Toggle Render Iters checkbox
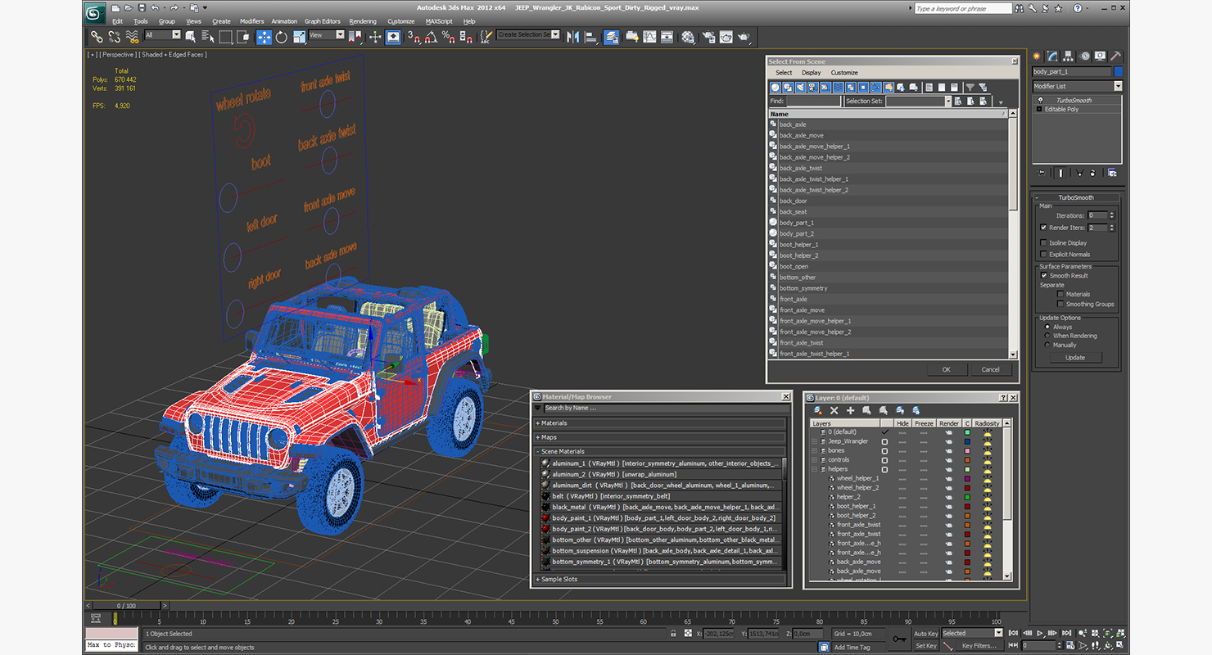 (1043, 228)
